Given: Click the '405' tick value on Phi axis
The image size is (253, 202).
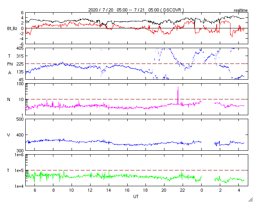Looking at the screenshot, I should [20, 48].
